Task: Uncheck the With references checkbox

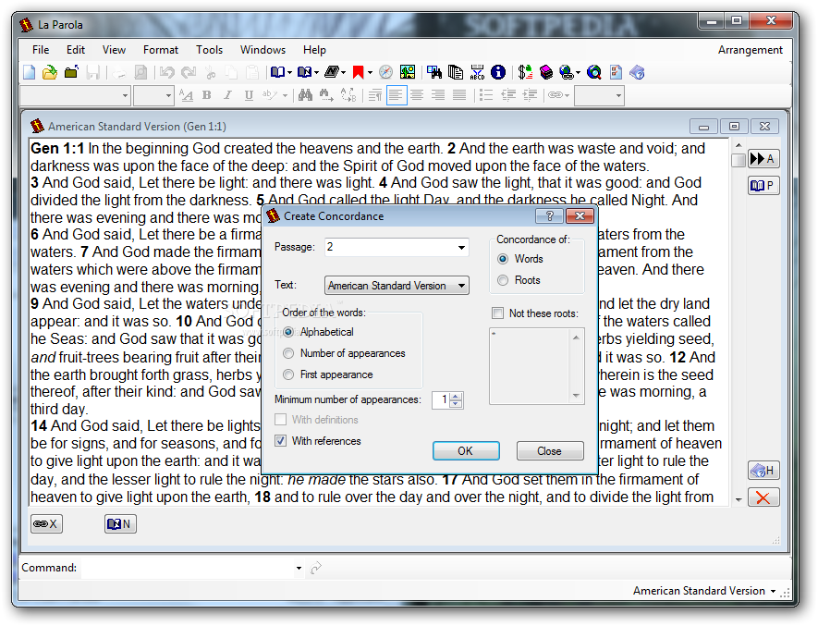Action: click(x=281, y=441)
